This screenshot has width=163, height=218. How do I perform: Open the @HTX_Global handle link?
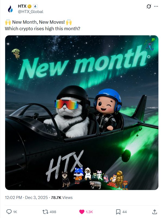coord(31,12)
